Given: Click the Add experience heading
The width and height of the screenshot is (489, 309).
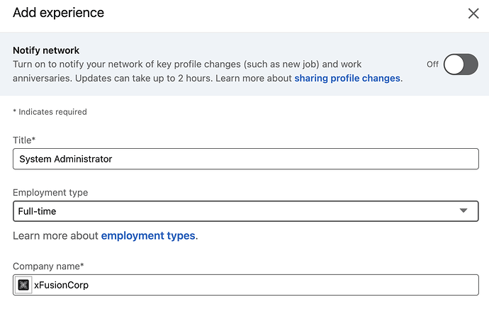Looking at the screenshot, I should (x=58, y=13).
